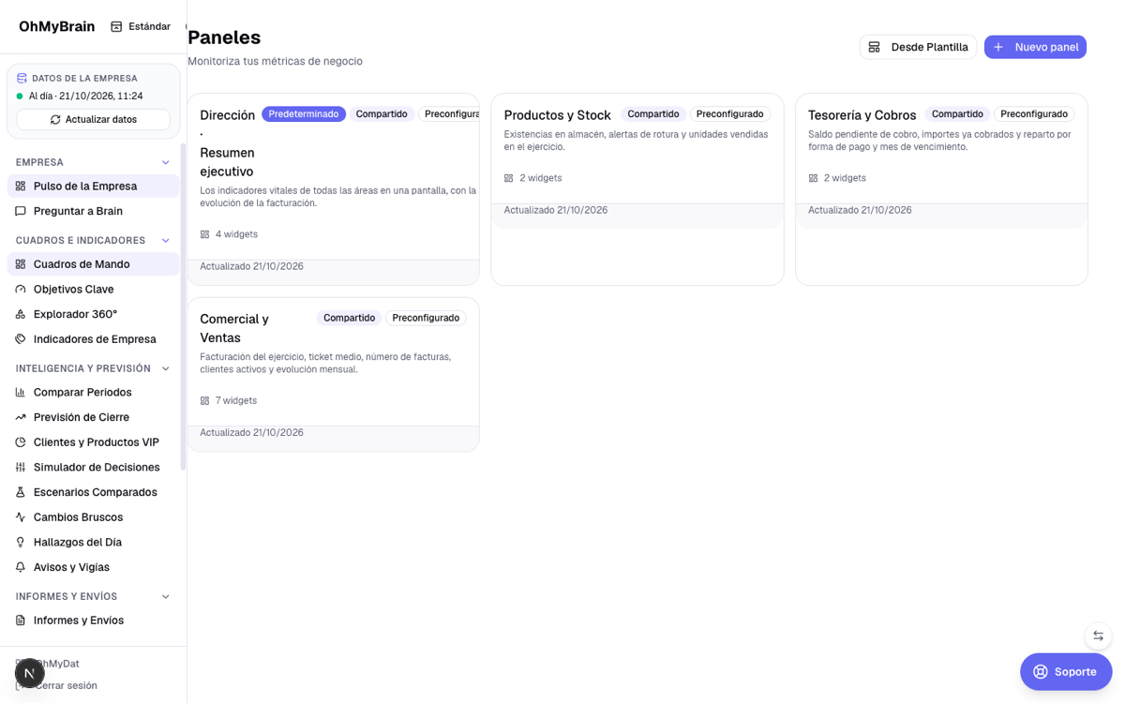Collapse the INTELIGENCIA Y PREVISIÓN section
Screen dimensions: 1125x703
point(166,368)
